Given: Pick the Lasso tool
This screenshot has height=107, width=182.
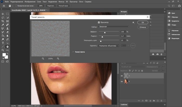Looking at the screenshot, I should 3,17.
